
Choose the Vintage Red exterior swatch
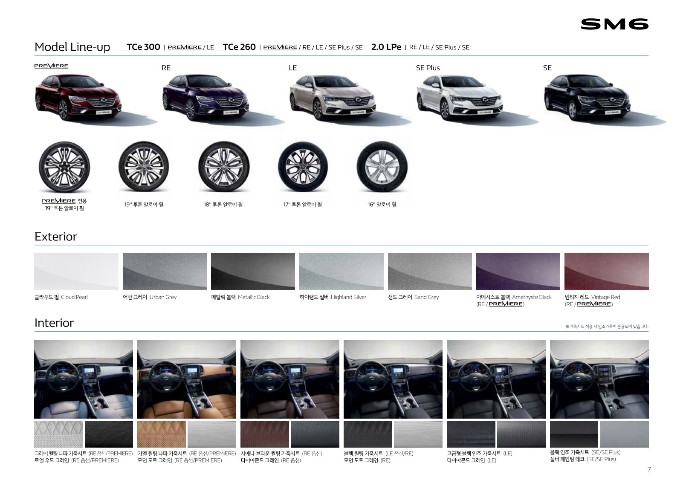606,271
